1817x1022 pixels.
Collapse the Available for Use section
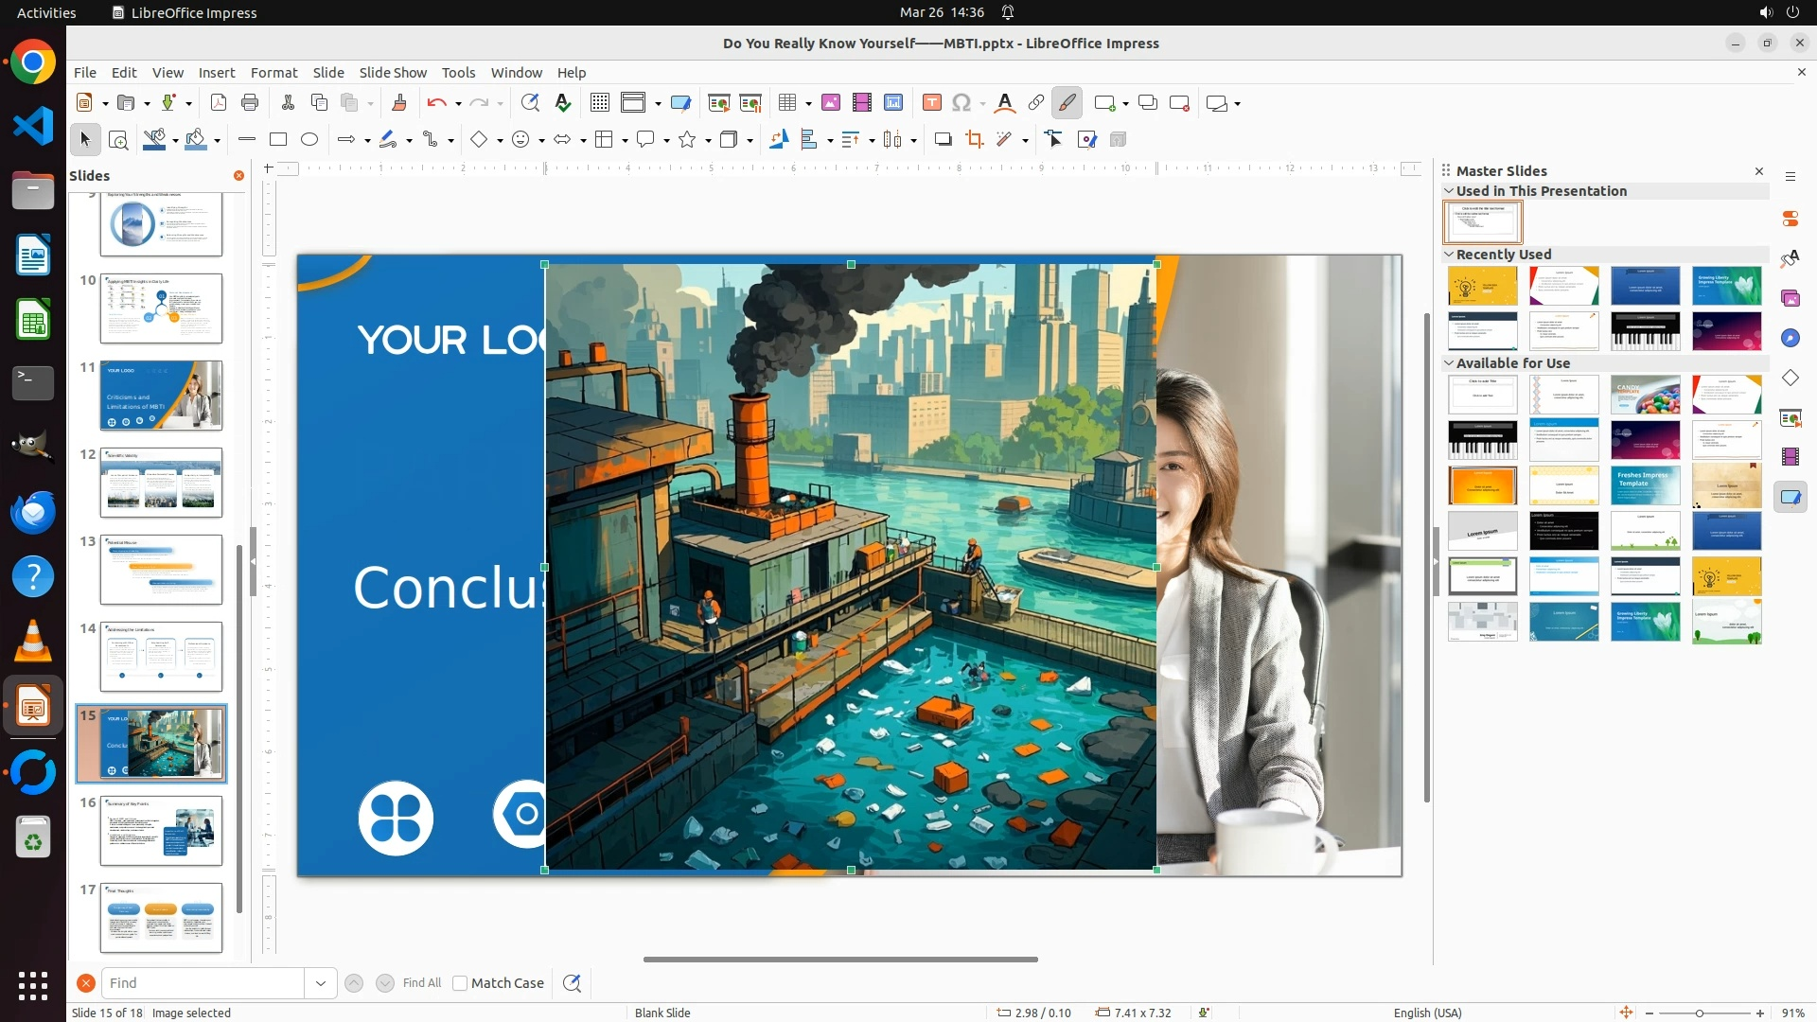tap(1449, 363)
